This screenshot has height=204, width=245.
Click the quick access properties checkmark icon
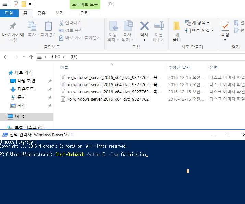click(16, 4)
